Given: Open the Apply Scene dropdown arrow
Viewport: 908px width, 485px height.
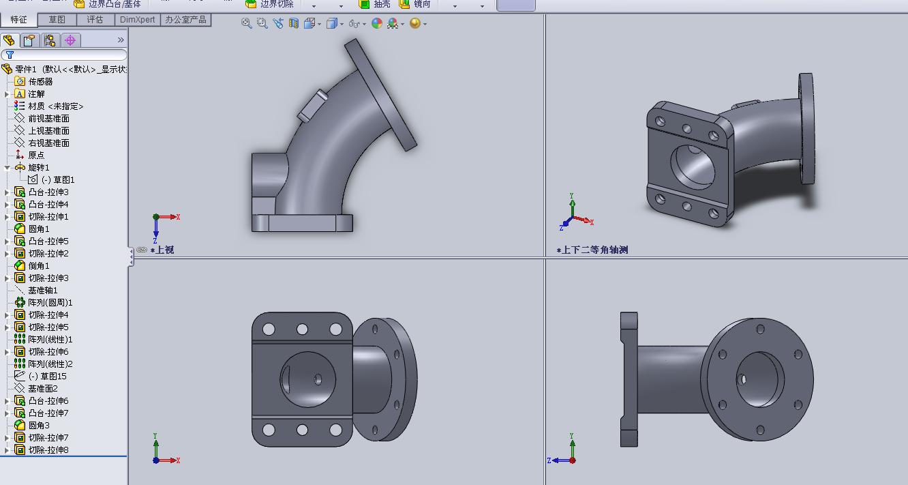Looking at the screenshot, I should tap(403, 24).
